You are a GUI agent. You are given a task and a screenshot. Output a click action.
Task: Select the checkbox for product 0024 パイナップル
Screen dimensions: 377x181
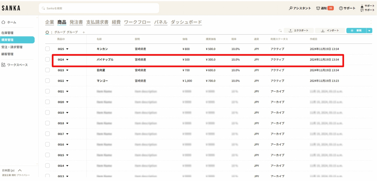pos(48,59)
